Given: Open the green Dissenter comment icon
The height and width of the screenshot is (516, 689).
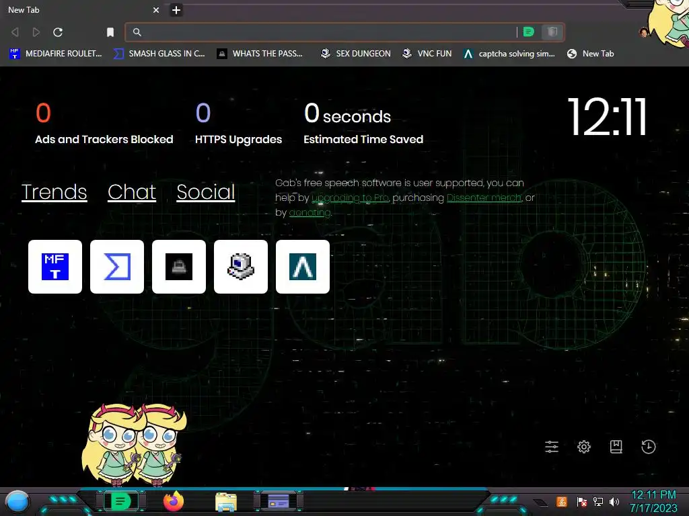Looking at the screenshot, I should coord(529,32).
